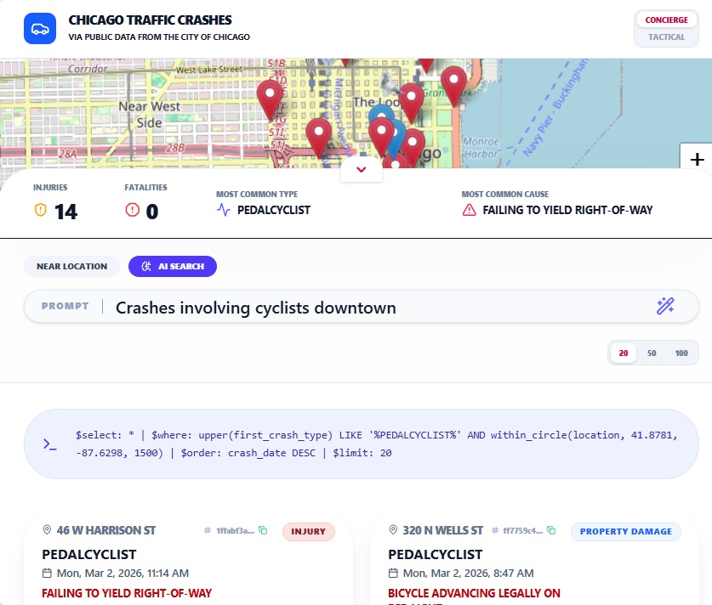This screenshot has width=712, height=605.
Task: Copy the 320 N Wells St crash ID
Action: click(x=551, y=531)
